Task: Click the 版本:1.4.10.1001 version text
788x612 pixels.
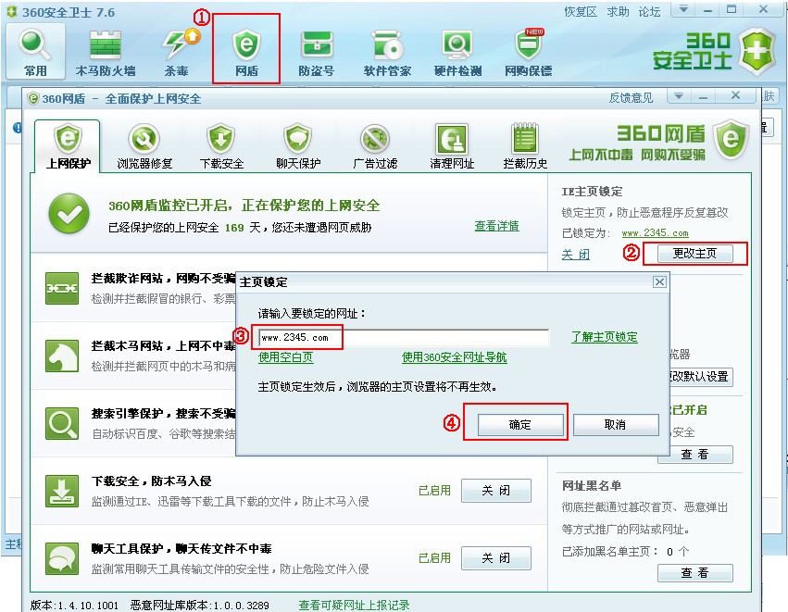Action: pyautogui.click(x=74, y=606)
